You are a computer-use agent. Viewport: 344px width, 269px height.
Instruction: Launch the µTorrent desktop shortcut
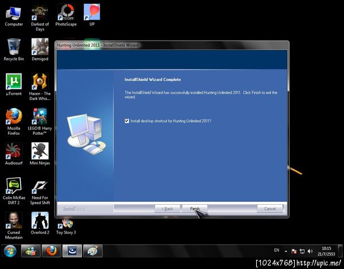pos(14,85)
